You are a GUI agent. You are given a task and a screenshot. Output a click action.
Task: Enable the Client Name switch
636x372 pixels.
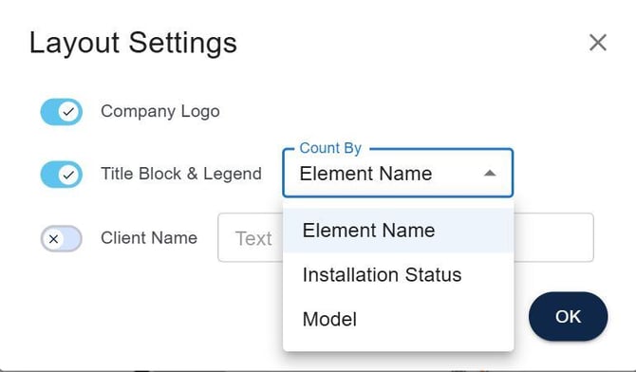coord(62,238)
